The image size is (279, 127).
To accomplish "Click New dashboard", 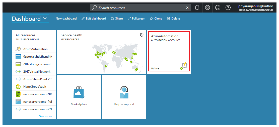I will [x=64, y=19].
